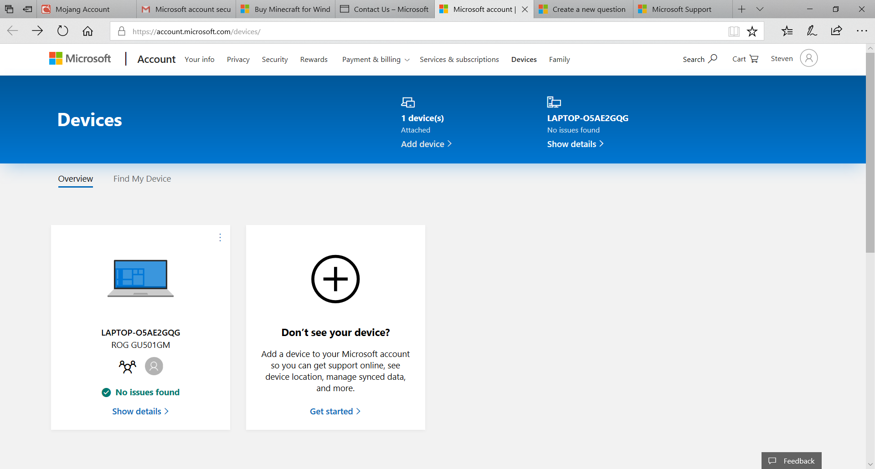Switch to Microsoft Support tab

tap(683, 9)
